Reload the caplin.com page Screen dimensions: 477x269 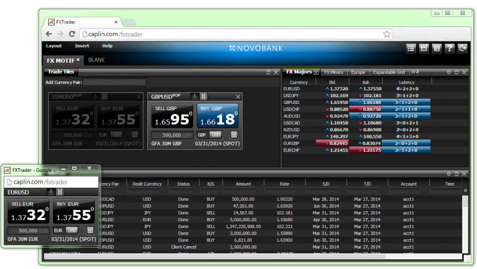pyautogui.click(x=72, y=34)
